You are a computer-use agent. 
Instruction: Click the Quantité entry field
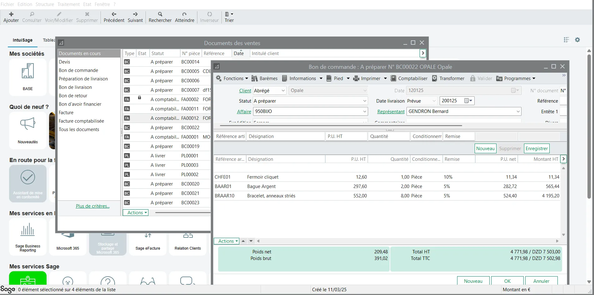click(389, 136)
